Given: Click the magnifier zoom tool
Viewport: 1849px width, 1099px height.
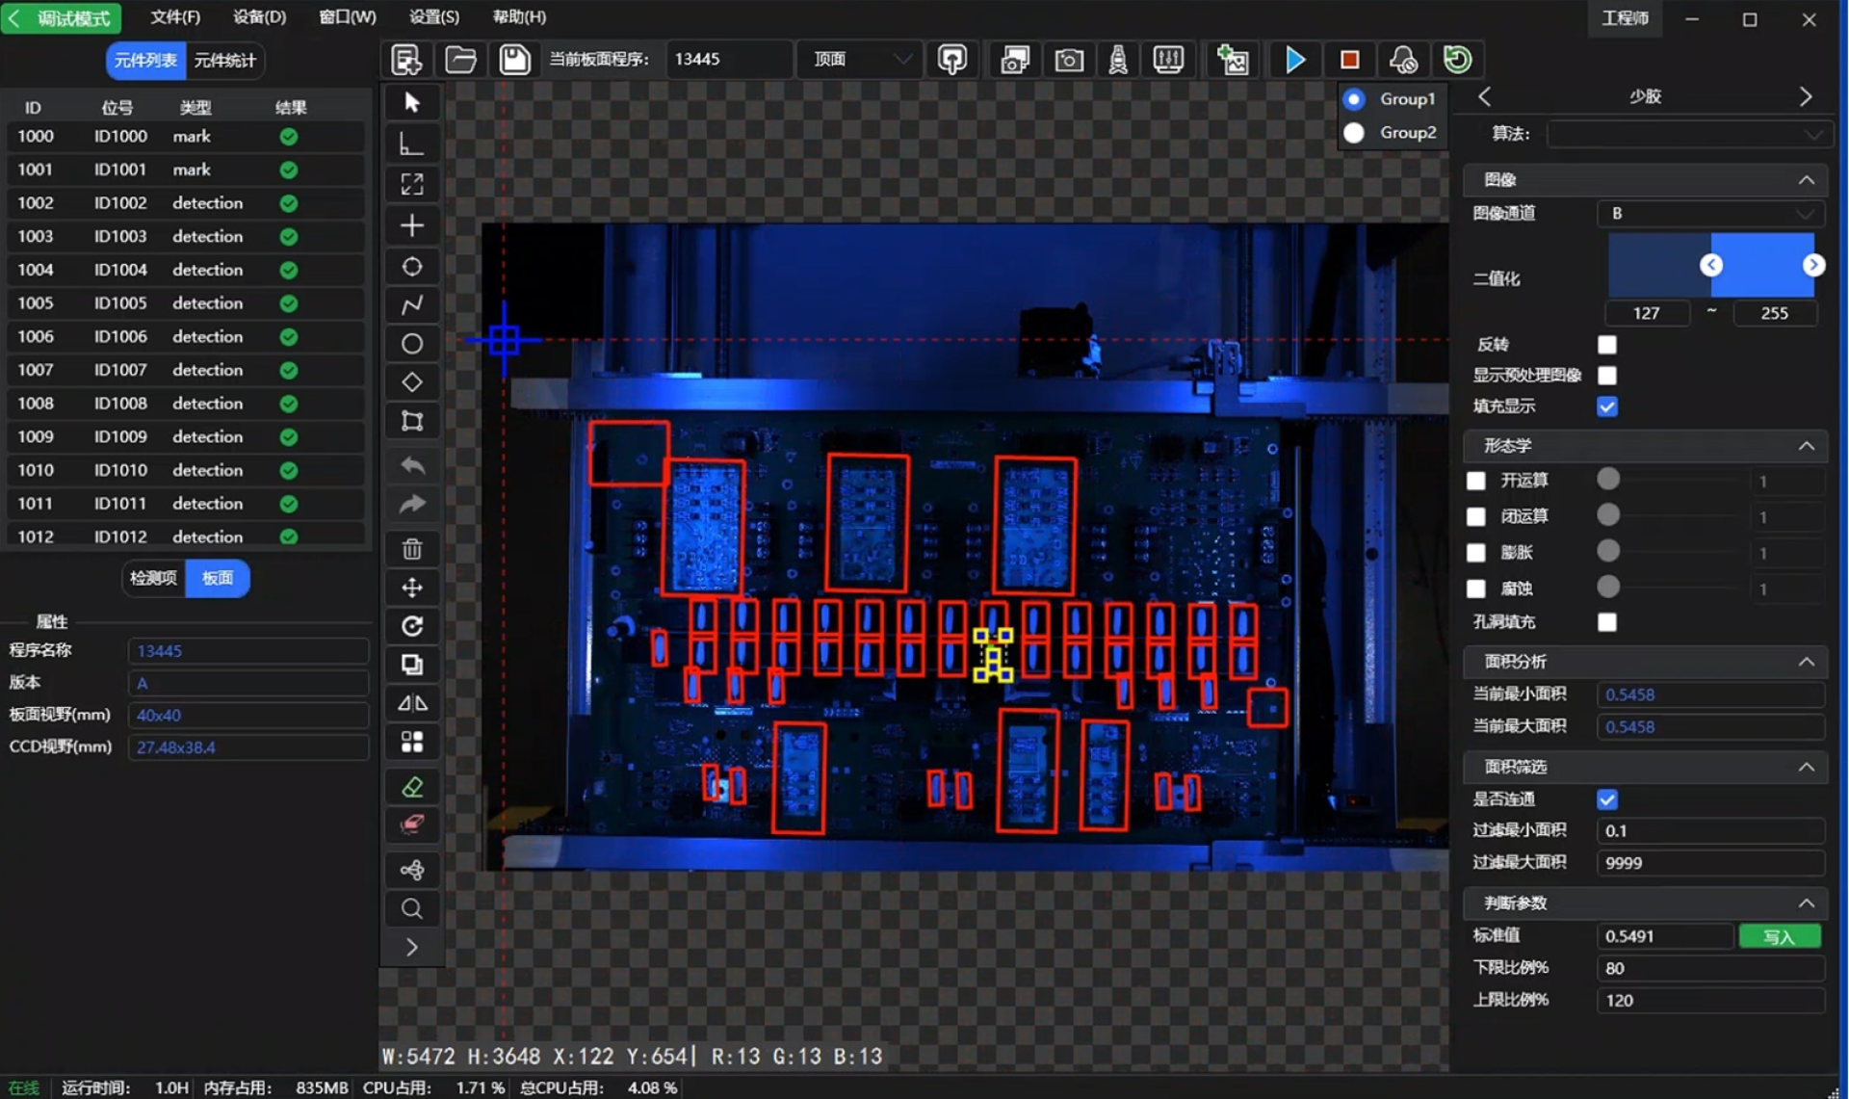Looking at the screenshot, I should 412,908.
